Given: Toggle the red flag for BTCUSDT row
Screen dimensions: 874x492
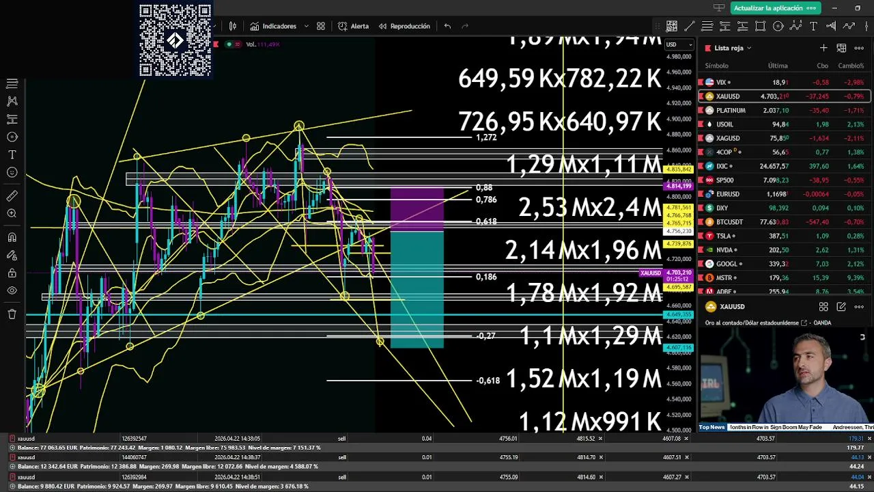Looking at the screenshot, I should click(701, 222).
